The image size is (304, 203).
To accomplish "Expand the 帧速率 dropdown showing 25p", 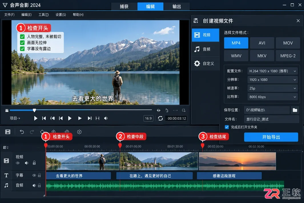I will pos(272,88).
